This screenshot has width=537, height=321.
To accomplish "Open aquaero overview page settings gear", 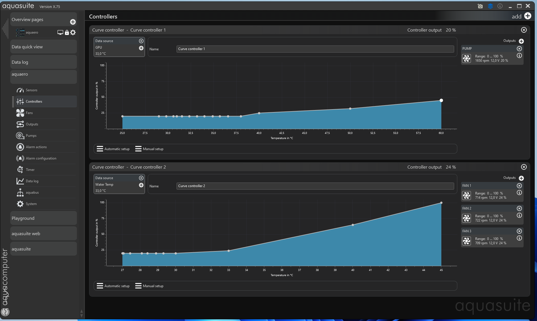I will 73,32.
